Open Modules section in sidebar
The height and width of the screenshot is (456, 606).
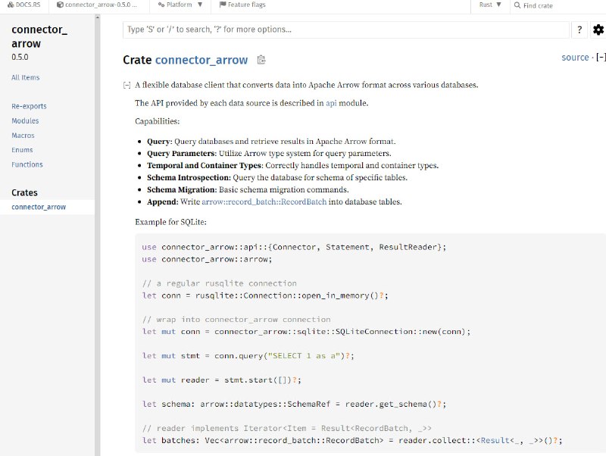(x=25, y=121)
